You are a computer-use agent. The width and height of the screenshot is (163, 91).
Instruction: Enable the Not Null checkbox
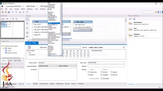click(x=101, y=72)
